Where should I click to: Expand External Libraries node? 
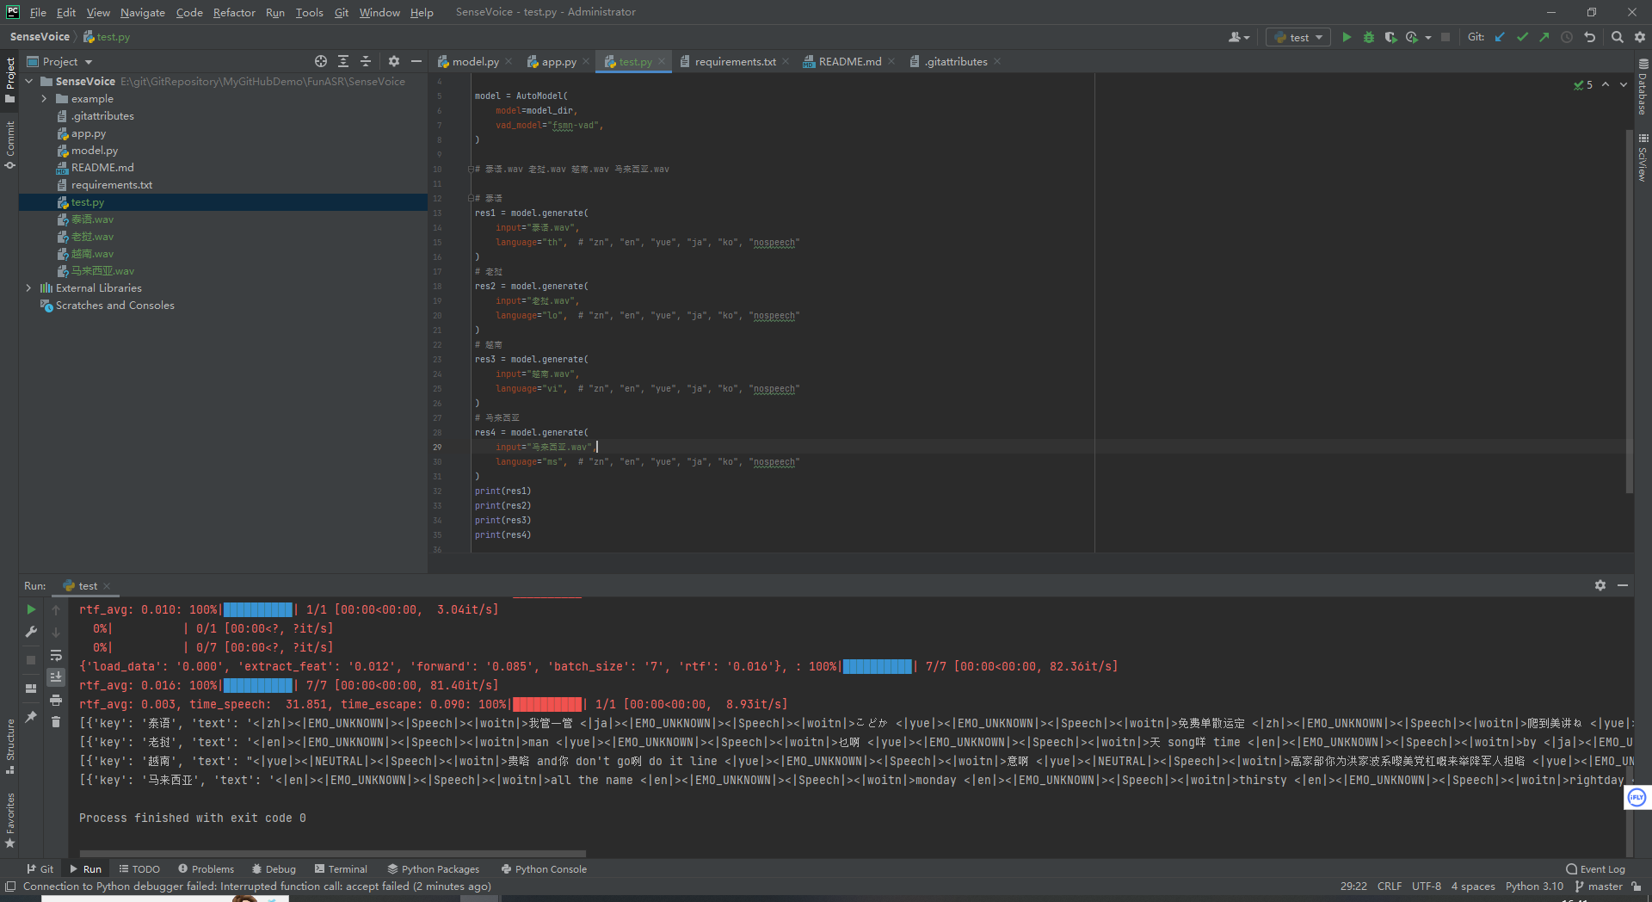pos(29,288)
